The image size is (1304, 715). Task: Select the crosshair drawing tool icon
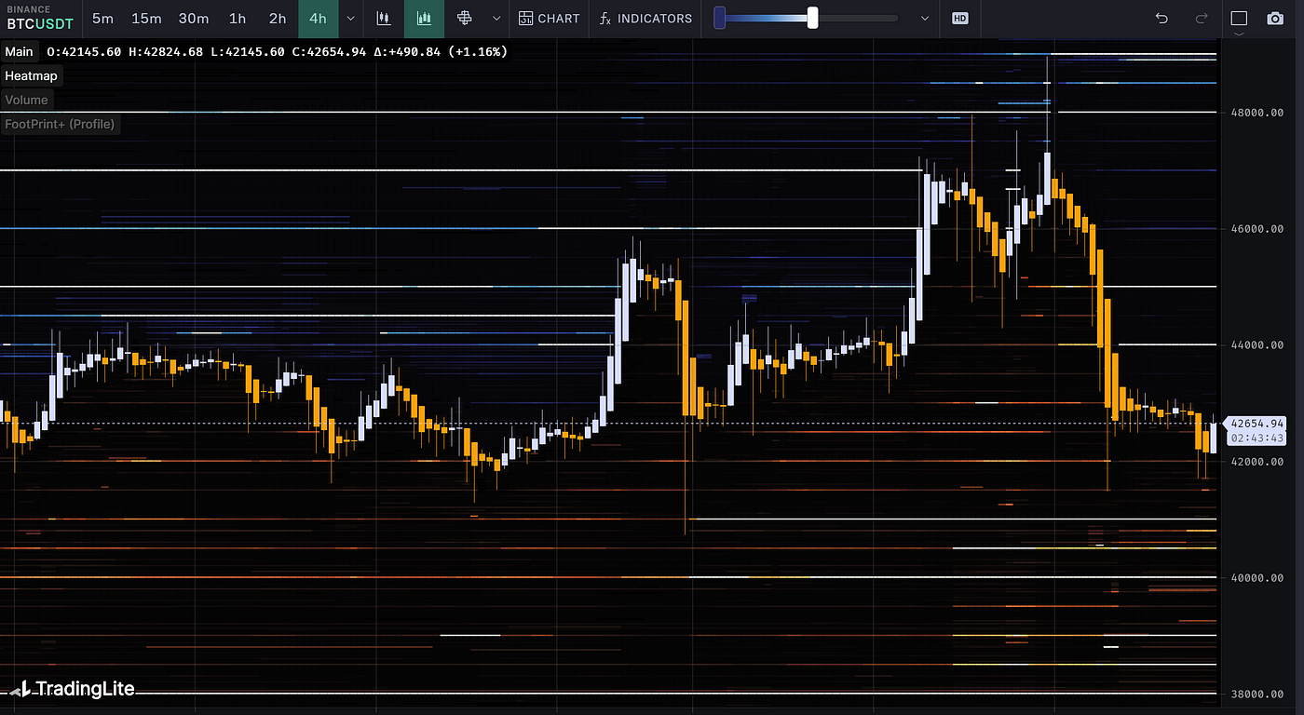(x=465, y=18)
